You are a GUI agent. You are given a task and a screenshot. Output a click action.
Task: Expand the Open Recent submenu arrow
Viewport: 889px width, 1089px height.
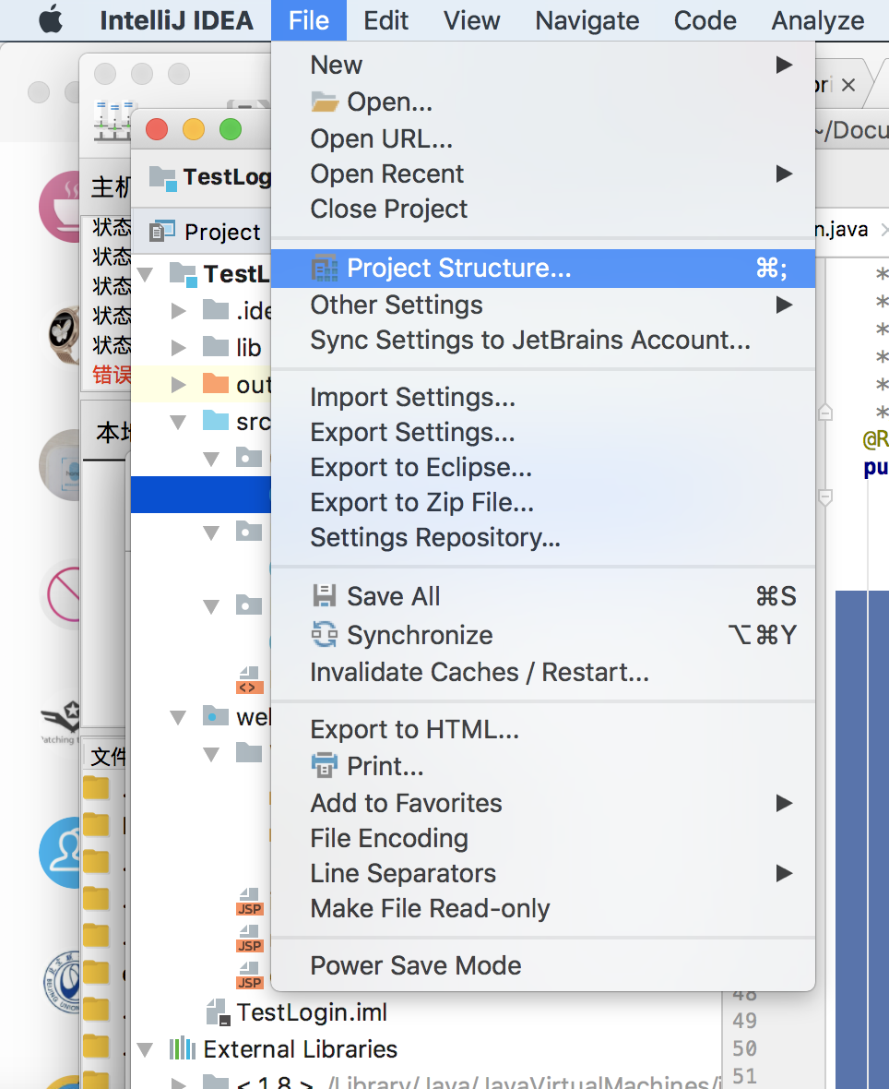pos(784,174)
